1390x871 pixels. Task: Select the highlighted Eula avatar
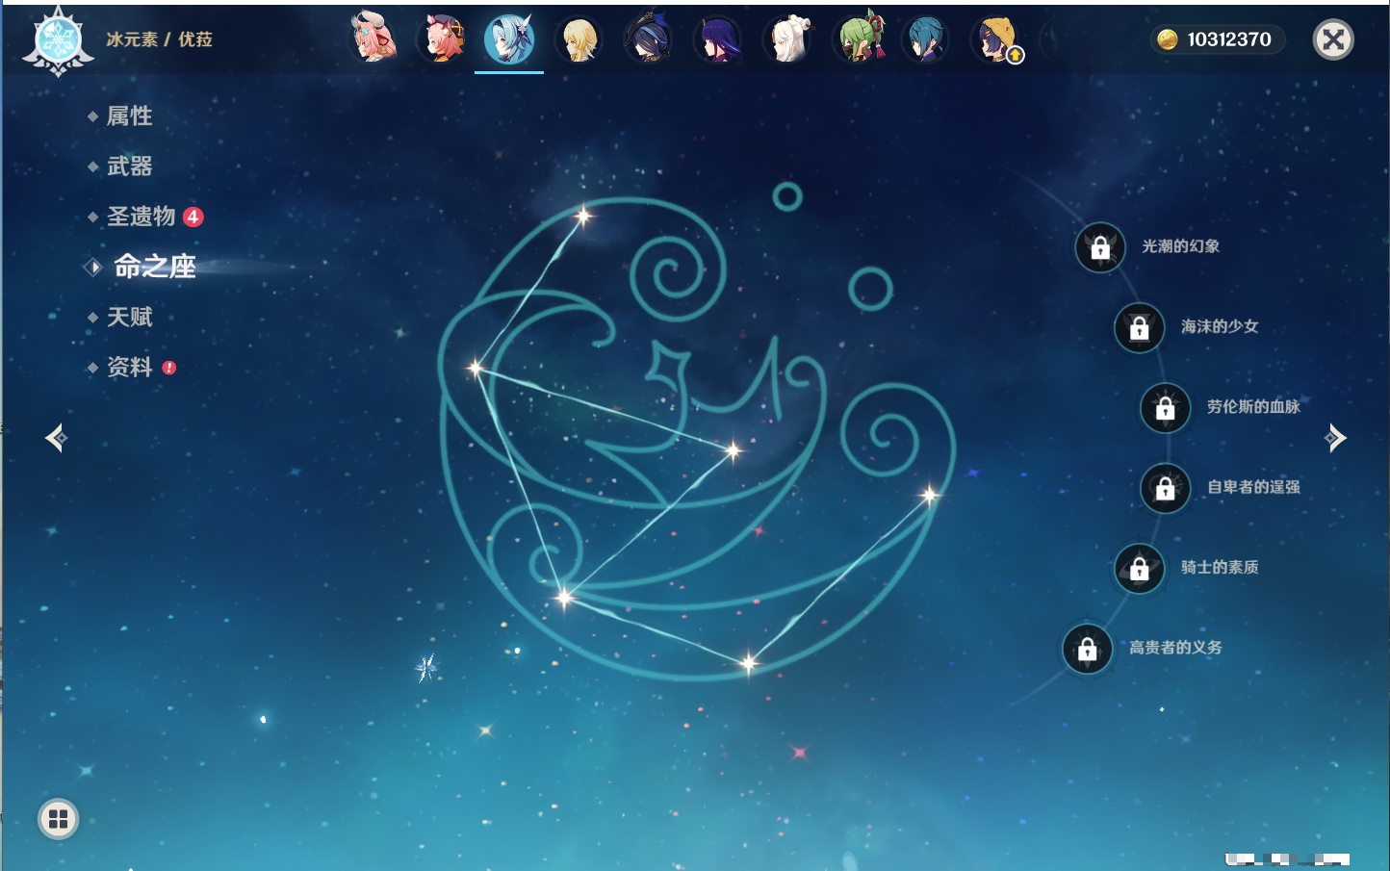[x=509, y=40]
